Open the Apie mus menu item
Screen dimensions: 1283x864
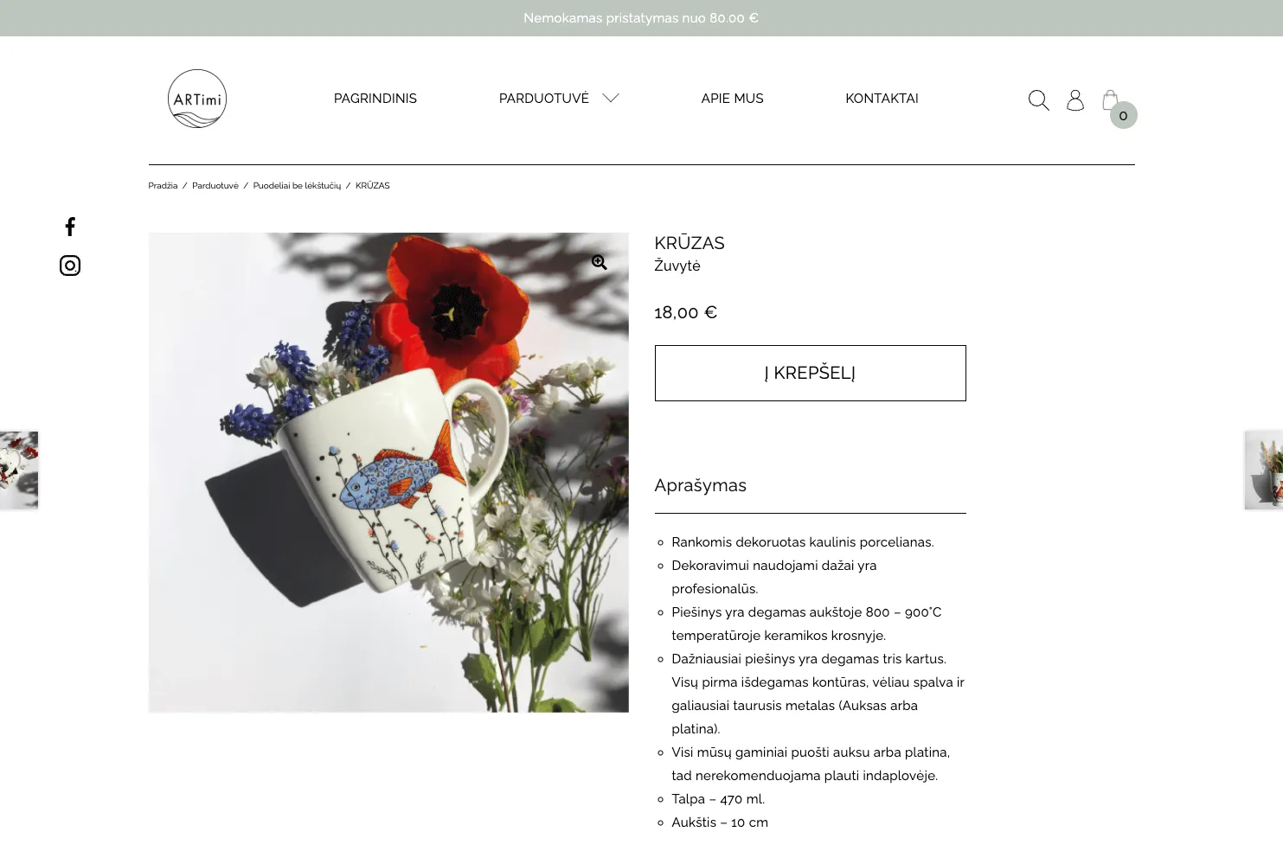[732, 99]
